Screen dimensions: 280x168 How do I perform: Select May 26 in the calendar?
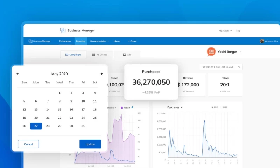(x=24, y=126)
